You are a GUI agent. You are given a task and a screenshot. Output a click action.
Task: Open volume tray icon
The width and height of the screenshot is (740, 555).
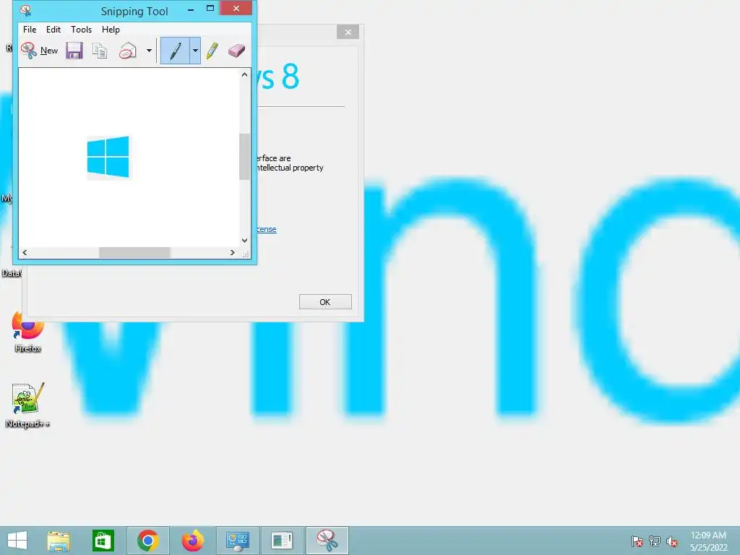click(x=671, y=541)
